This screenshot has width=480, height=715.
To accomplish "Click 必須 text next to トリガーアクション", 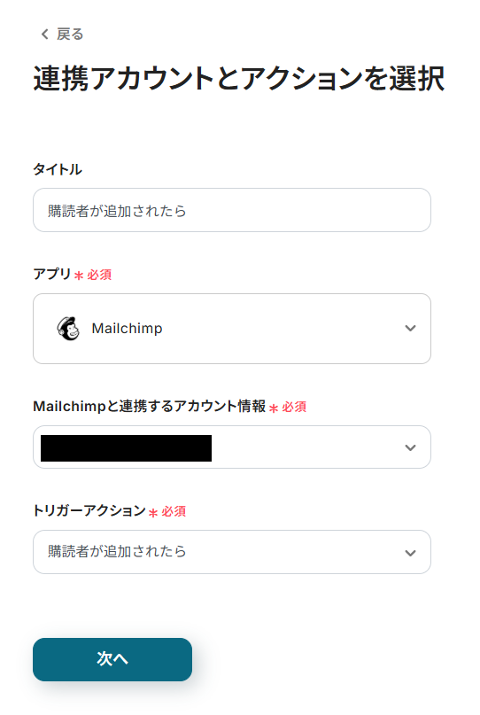I will pyautogui.click(x=174, y=511).
